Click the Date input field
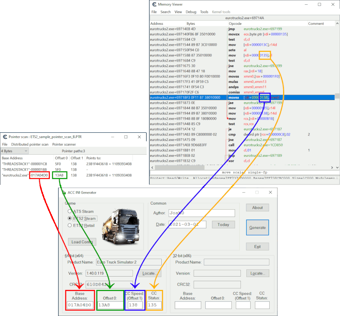The image size is (340, 316). pyautogui.click(x=187, y=224)
